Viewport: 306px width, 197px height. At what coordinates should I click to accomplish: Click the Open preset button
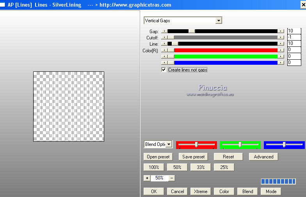[158, 157]
